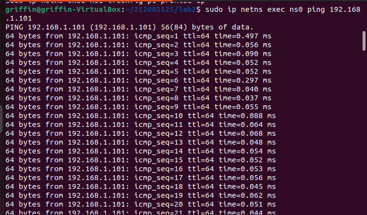367x215 pixels.
Task: Click the icmp_seq=20 output line
Action: tap(141, 205)
